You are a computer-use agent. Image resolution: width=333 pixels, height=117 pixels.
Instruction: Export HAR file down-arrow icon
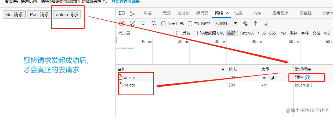click(266, 23)
